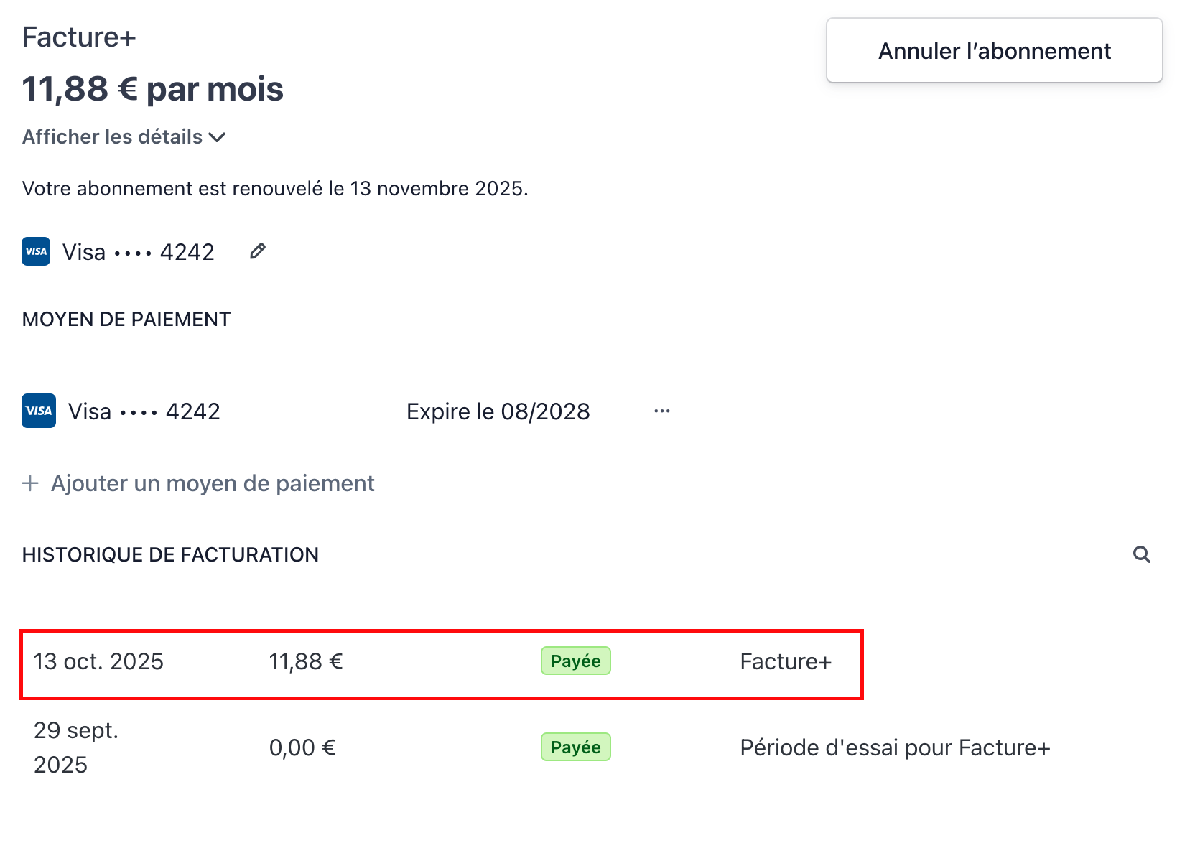
Task: Click Période d'essai pour Facture+ description
Action: [895, 747]
